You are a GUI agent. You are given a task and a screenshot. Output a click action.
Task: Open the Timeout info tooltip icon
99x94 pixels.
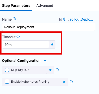(18, 36)
